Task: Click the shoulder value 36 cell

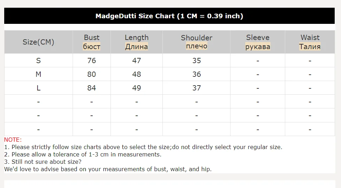Action: click(x=196, y=74)
